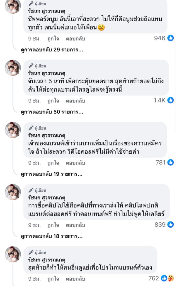Expand the 50 replies thread
Screen dimensions: 177x286
(52, 112)
